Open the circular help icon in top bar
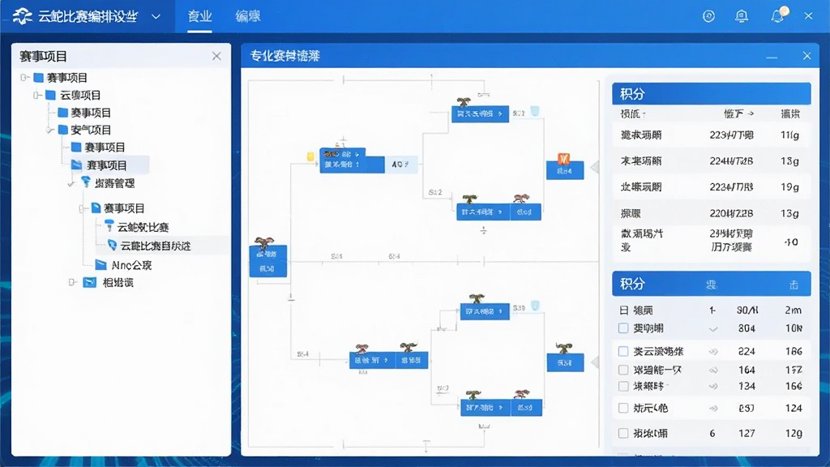Image resolution: width=830 pixels, height=467 pixels. [708, 16]
